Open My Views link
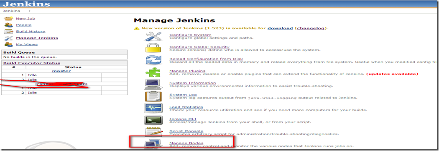This screenshot has width=439, height=151. point(27,44)
